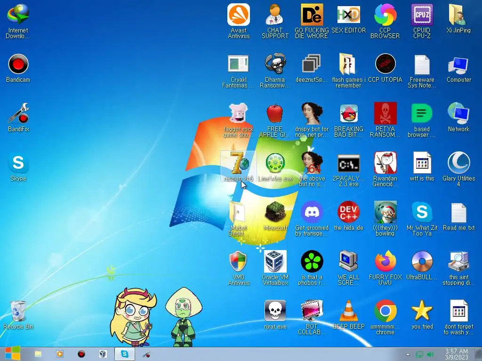Open the Skype shortcut on the left side
Image resolution: width=482 pixels, height=361 pixels.
coord(18,167)
